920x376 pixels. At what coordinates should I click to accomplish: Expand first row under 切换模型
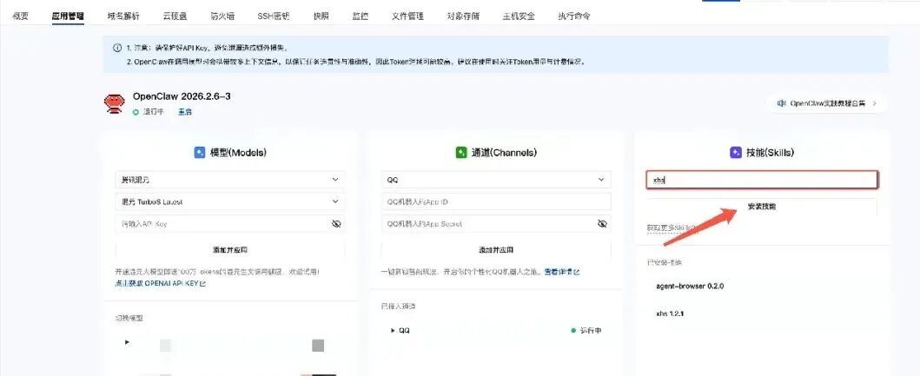[x=128, y=342]
